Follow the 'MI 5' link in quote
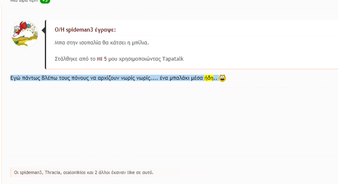The width and height of the screenshot is (338, 184). [102, 59]
